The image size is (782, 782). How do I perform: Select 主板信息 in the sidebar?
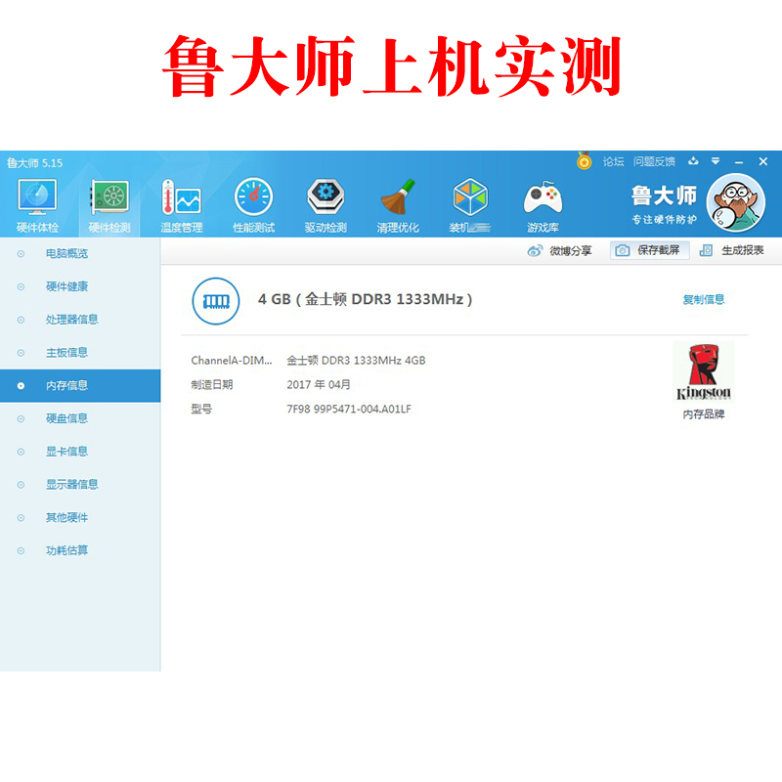click(80, 353)
